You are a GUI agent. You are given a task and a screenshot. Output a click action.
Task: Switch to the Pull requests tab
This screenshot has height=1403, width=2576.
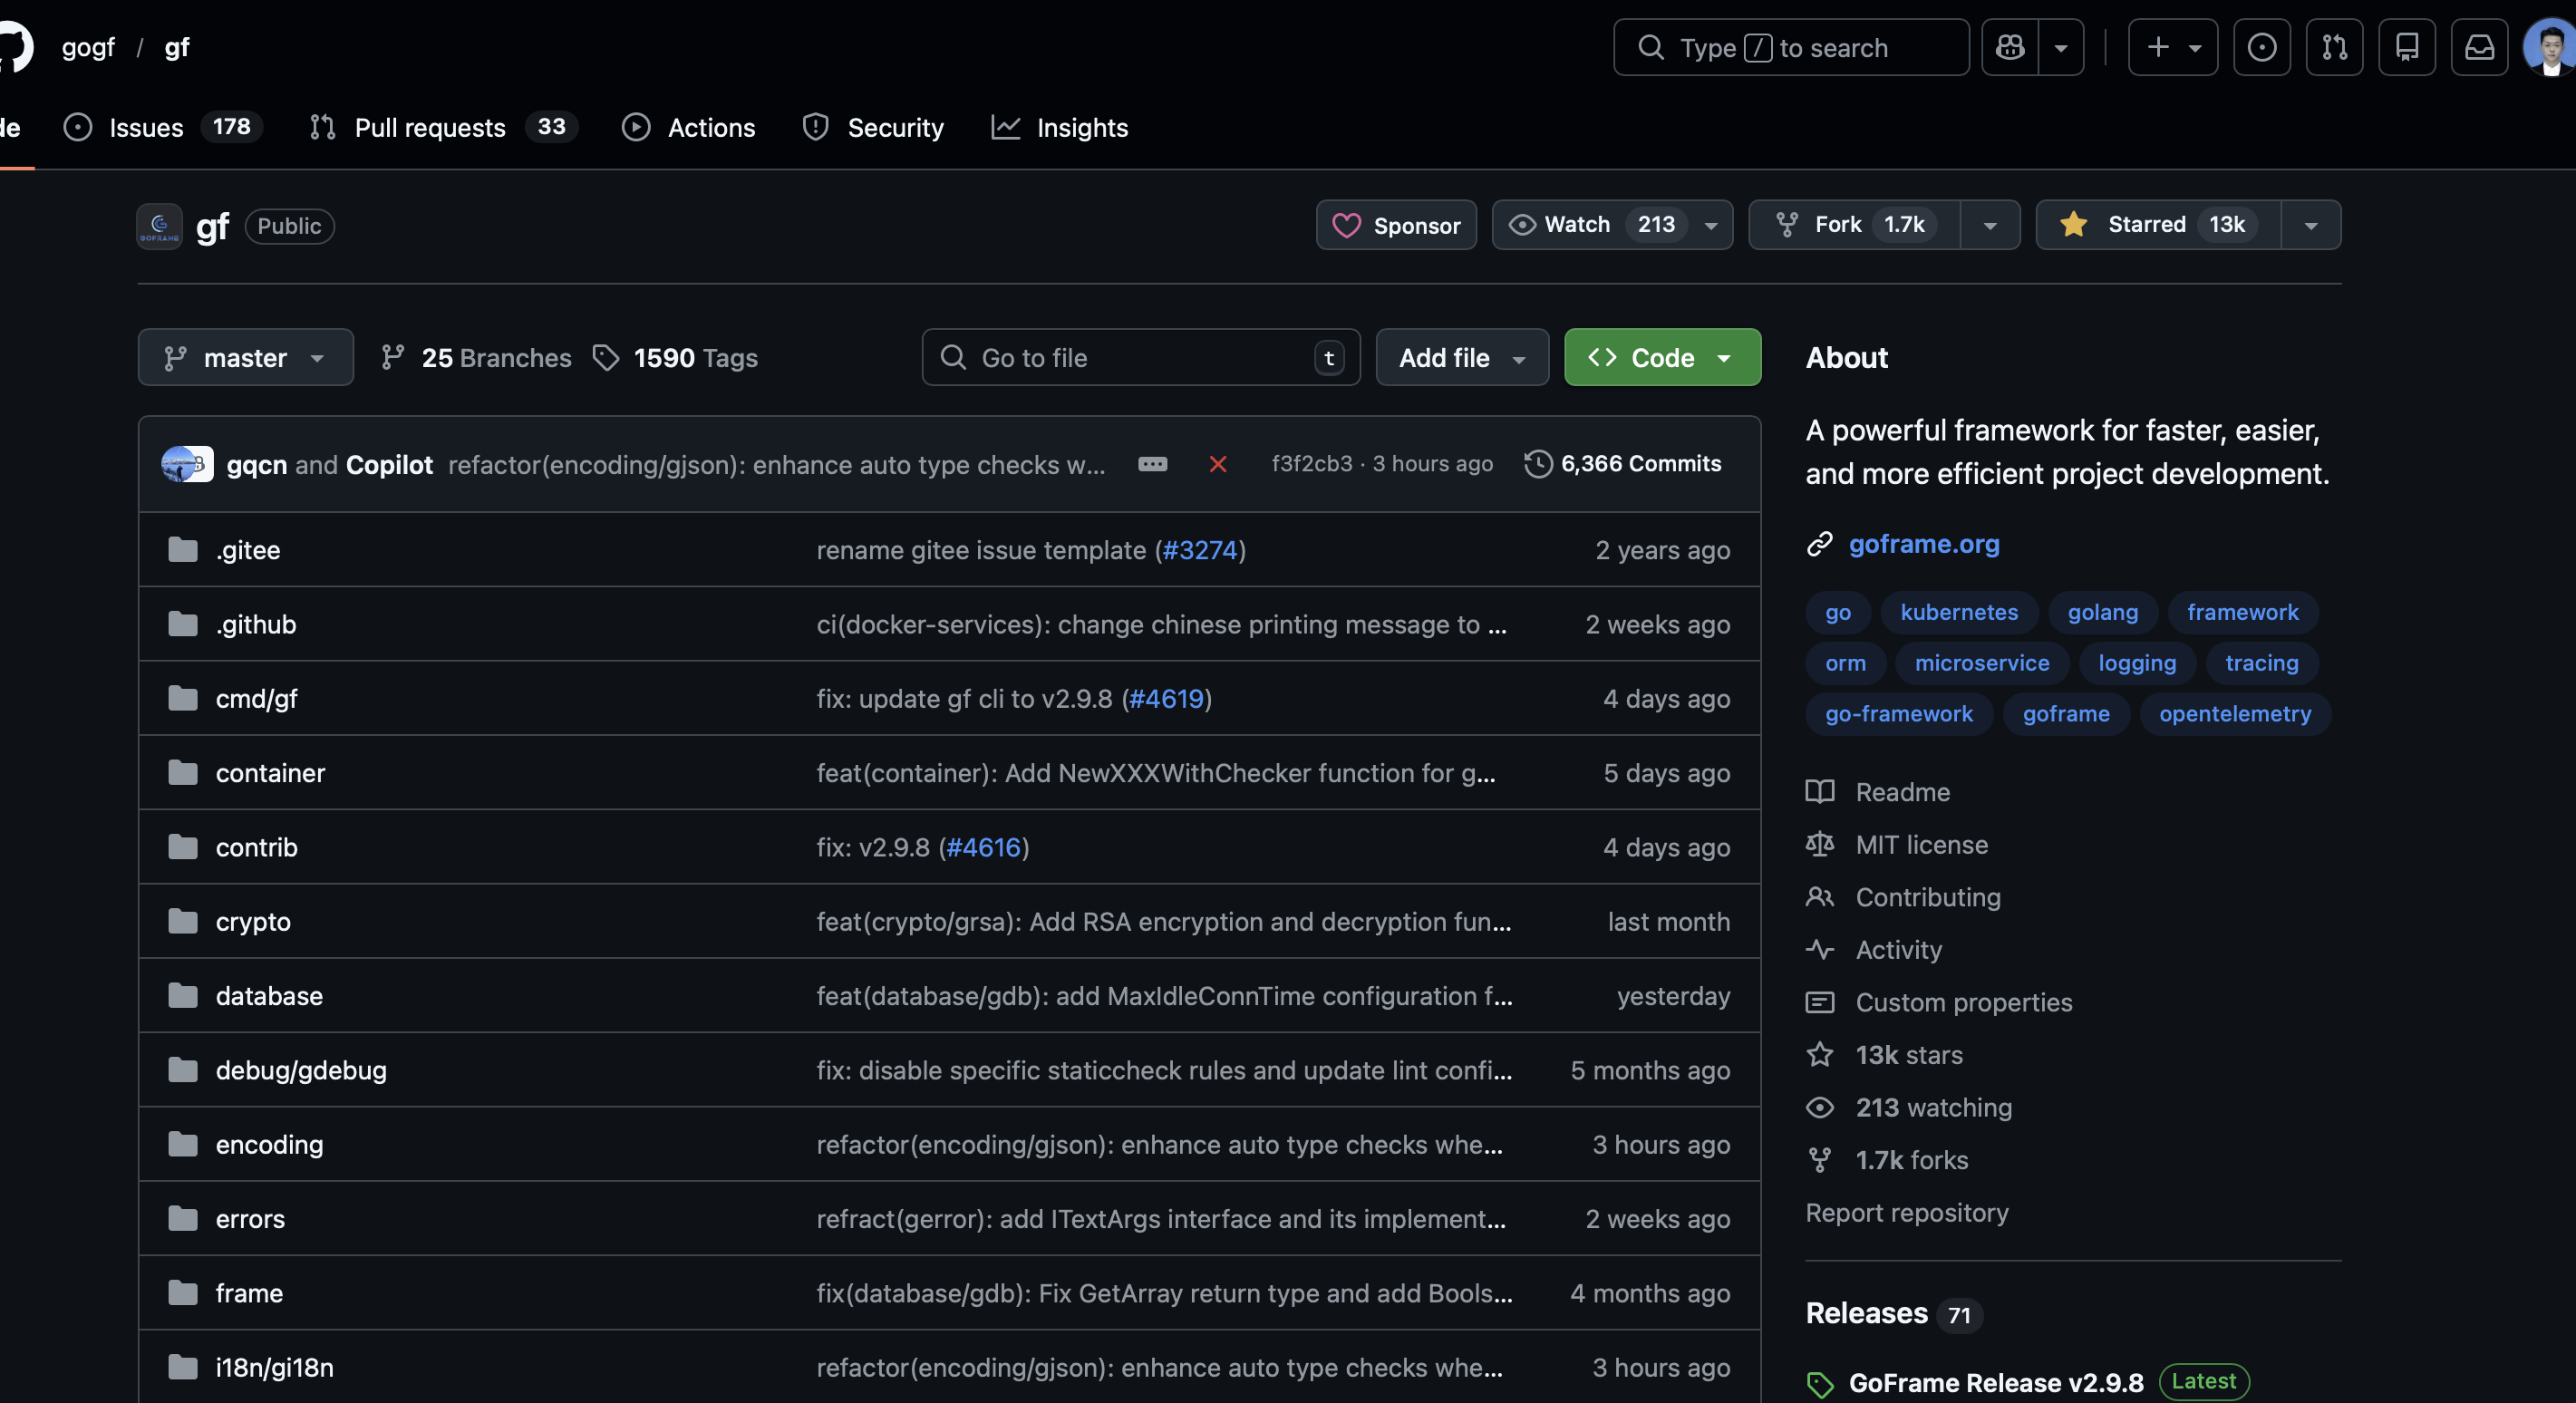click(x=430, y=128)
